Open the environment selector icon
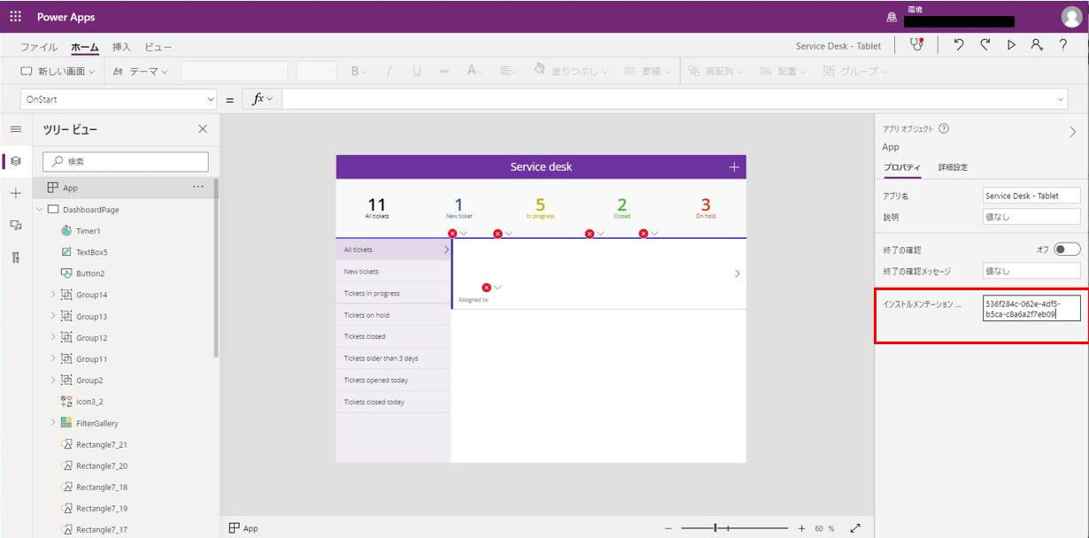The width and height of the screenshot is (1089, 538). (x=892, y=17)
